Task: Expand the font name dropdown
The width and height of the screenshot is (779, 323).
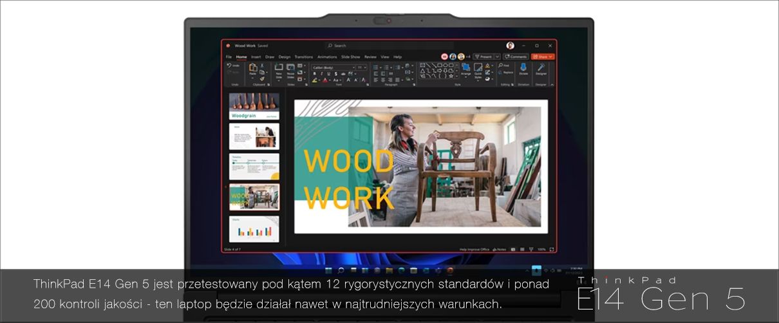Action: [353, 67]
